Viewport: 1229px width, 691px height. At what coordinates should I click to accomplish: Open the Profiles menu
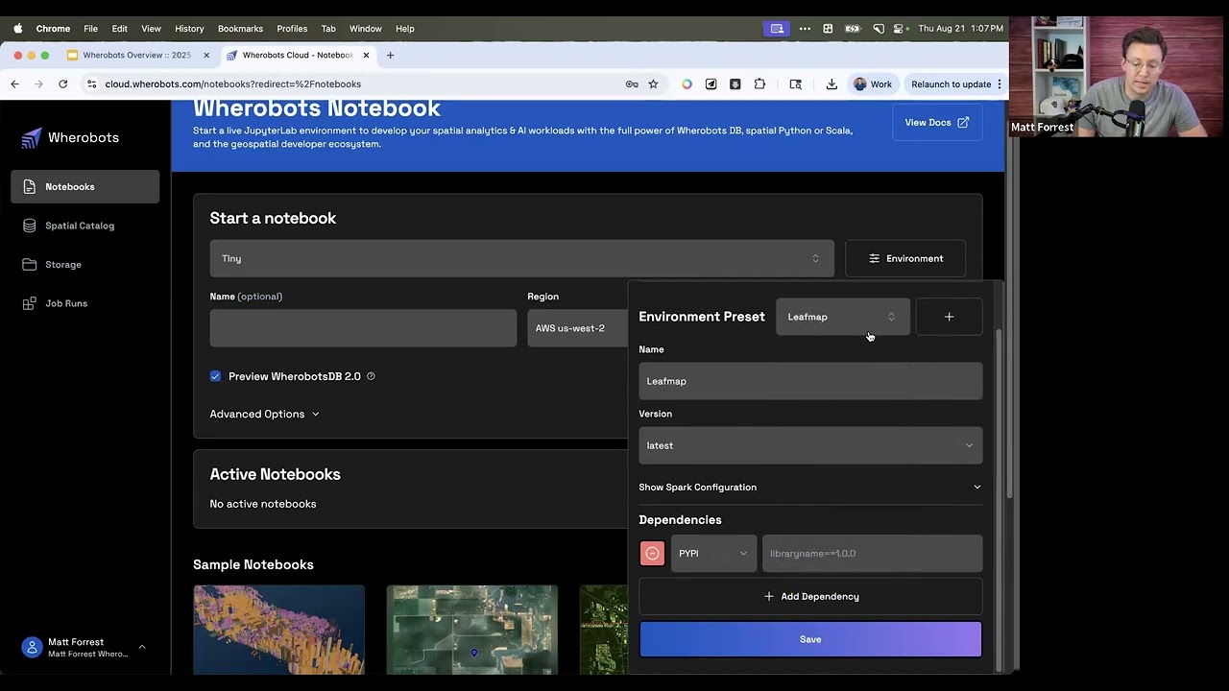click(292, 29)
